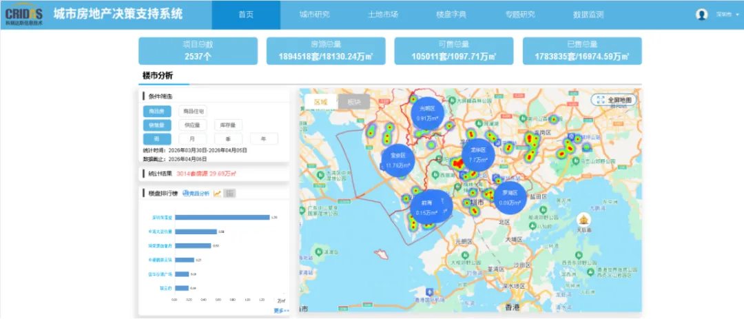Click the 数据截止 date text
This screenshot has height=319, width=744.
[176, 160]
